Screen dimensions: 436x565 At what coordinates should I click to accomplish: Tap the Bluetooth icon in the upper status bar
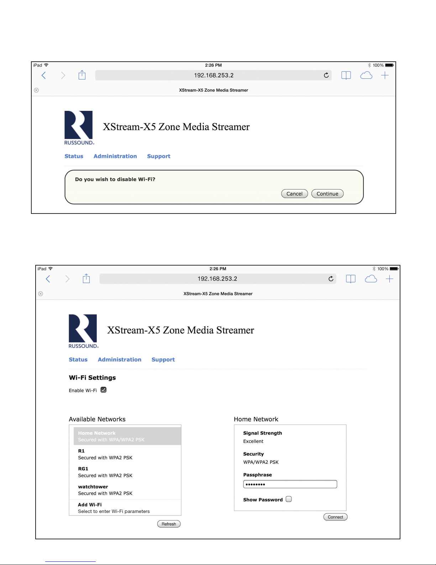click(x=369, y=65)
